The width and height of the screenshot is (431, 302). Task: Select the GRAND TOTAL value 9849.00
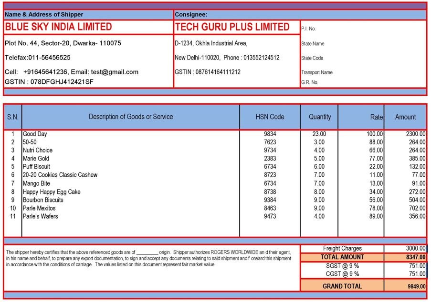click(417, 286)
